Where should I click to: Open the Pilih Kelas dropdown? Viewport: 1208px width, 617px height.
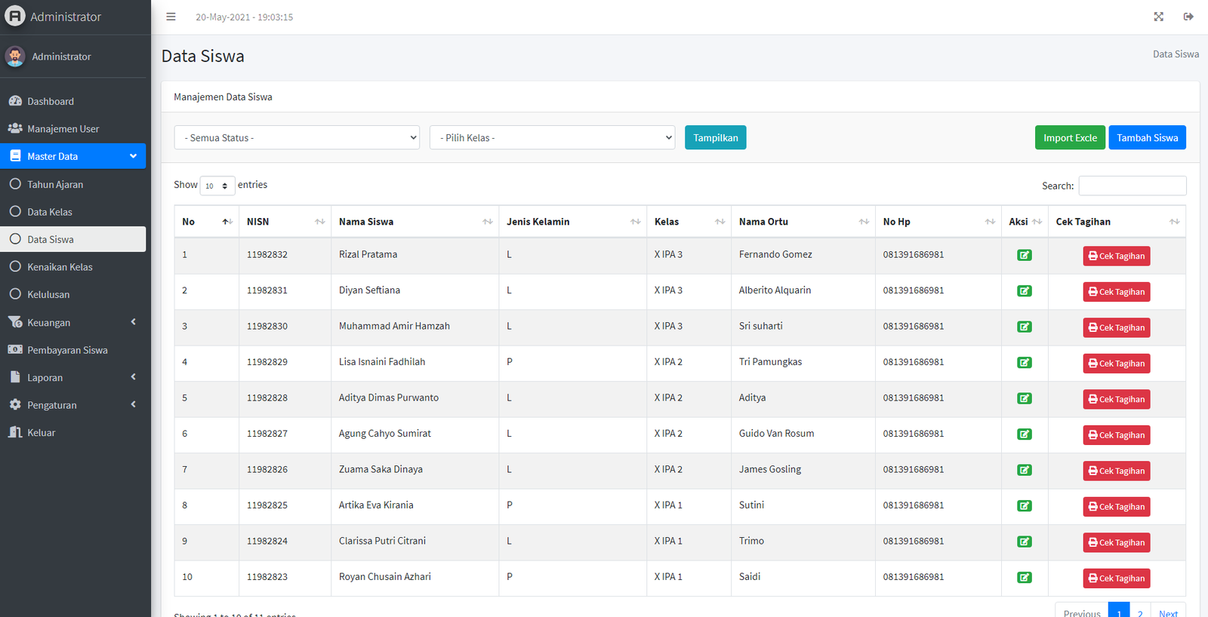click(552, 138)
